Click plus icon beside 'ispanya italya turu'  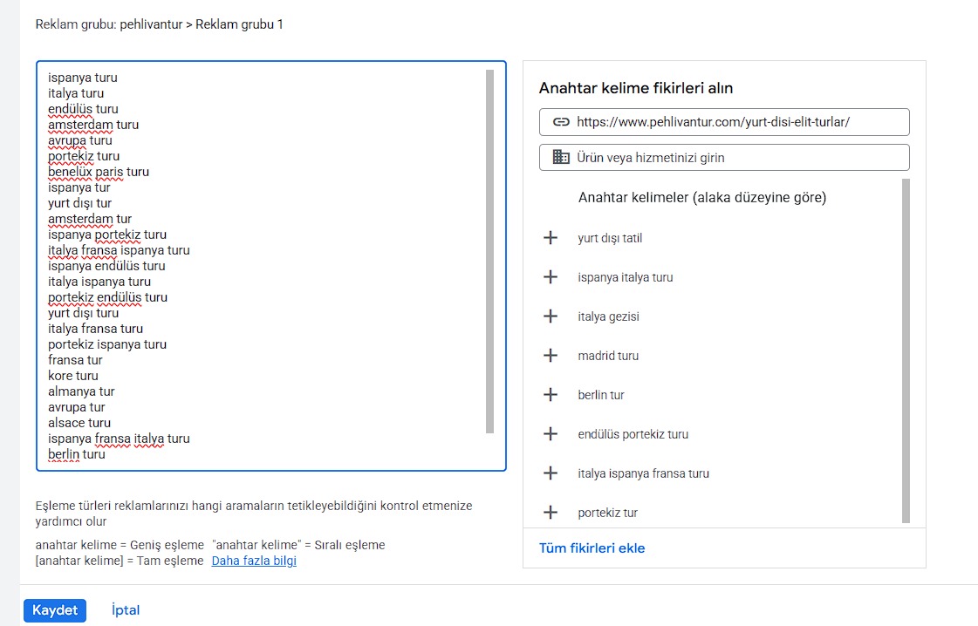coord(551,277)
